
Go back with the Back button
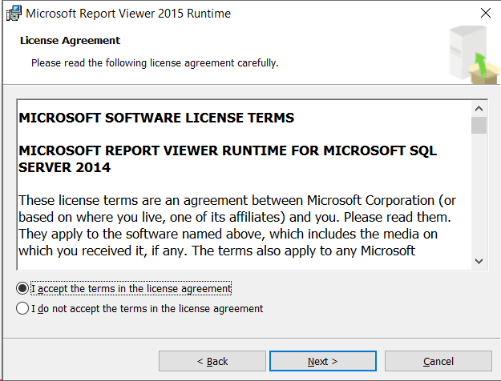click(x=212, y=361)
